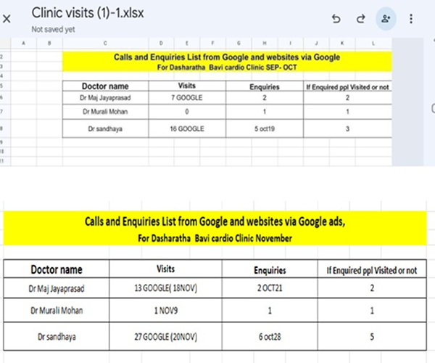Select the 'For Dasharatha Bavi cardio Clinic SEP- OCT' cell
The image size is (435, 363).
227,68
